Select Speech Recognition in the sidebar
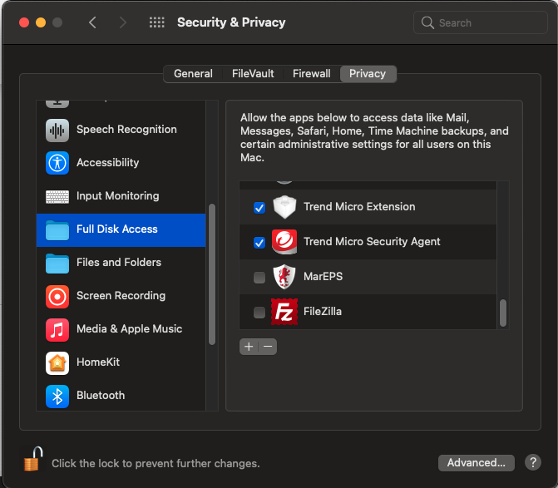This screenshot has width=558, height=488. [121, 131]
